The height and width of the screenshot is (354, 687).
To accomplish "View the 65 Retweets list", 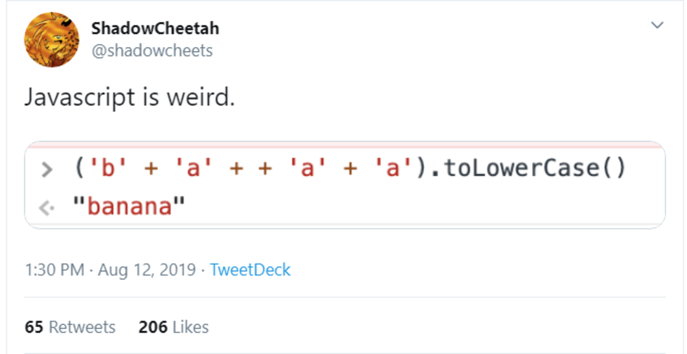I will 70,327.
